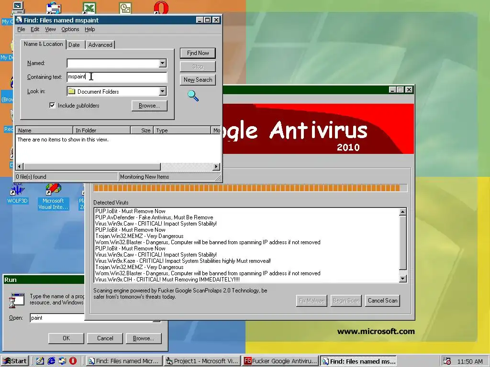Sort results by Name column header
The image size is (490, 367).
(x=44, y=130)
